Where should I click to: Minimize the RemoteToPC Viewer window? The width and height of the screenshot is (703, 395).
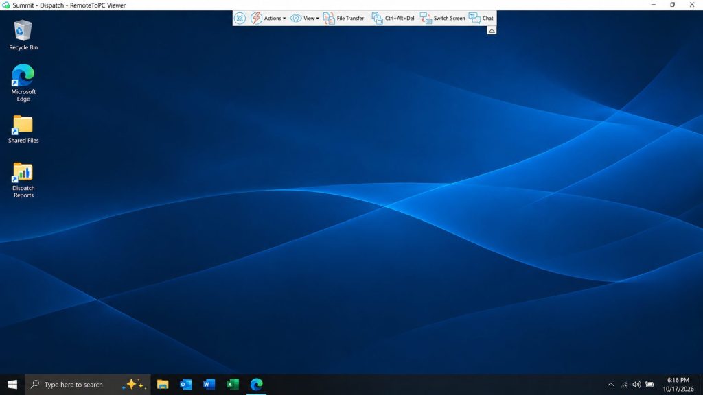(654, 5)
